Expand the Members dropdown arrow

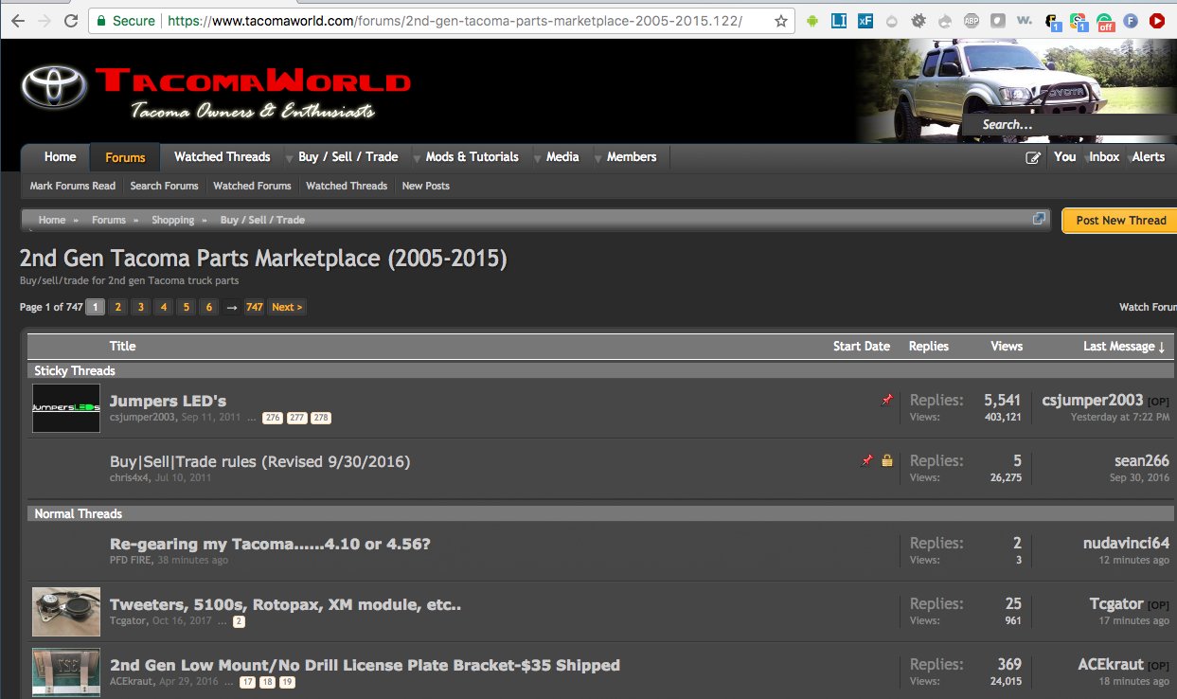(597, 157)
